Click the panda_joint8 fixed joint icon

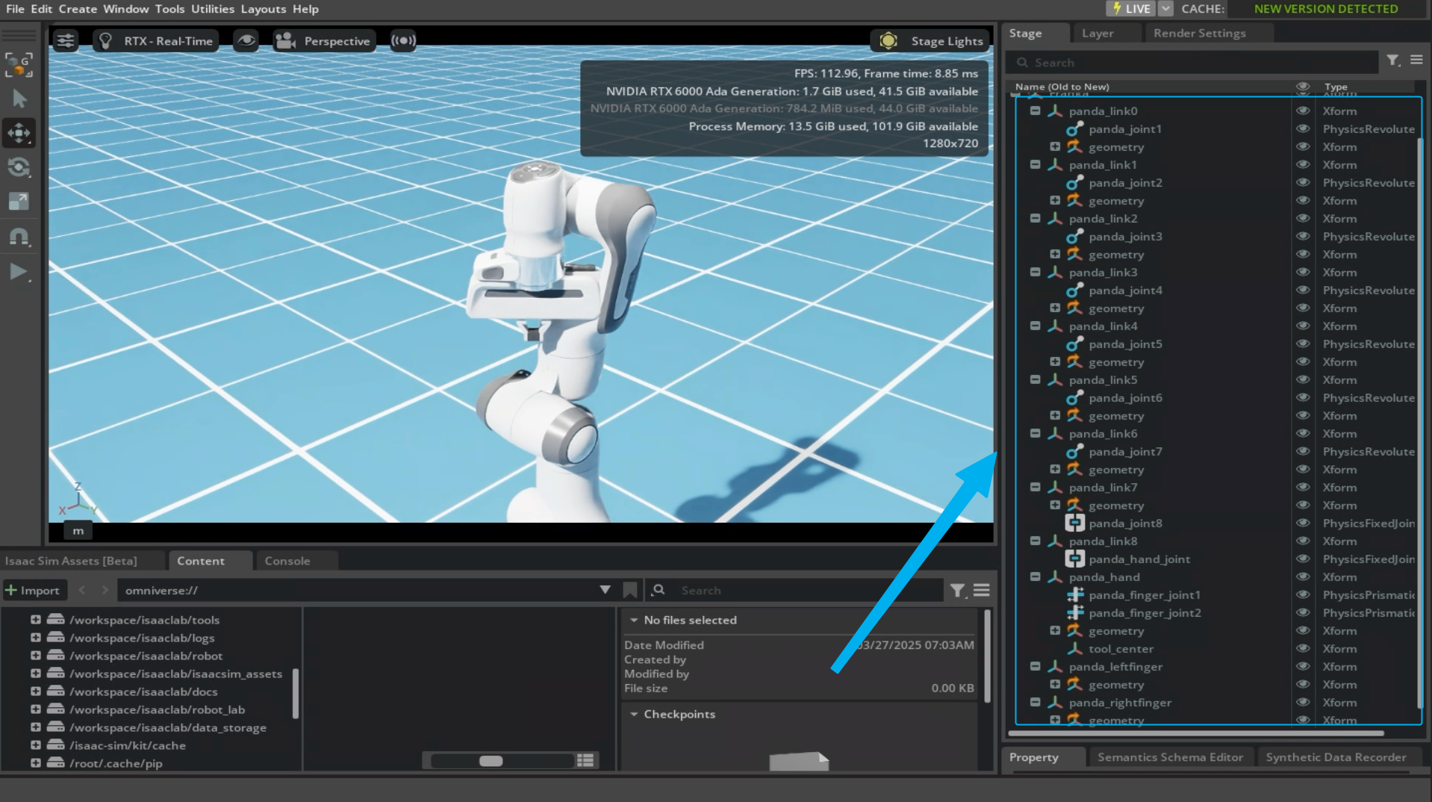point(1075,523)
